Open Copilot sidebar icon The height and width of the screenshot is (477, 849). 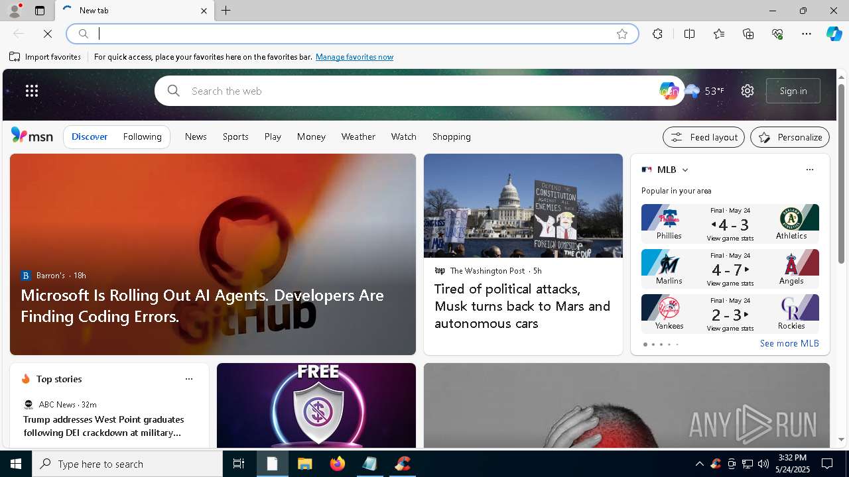[834, 34]
